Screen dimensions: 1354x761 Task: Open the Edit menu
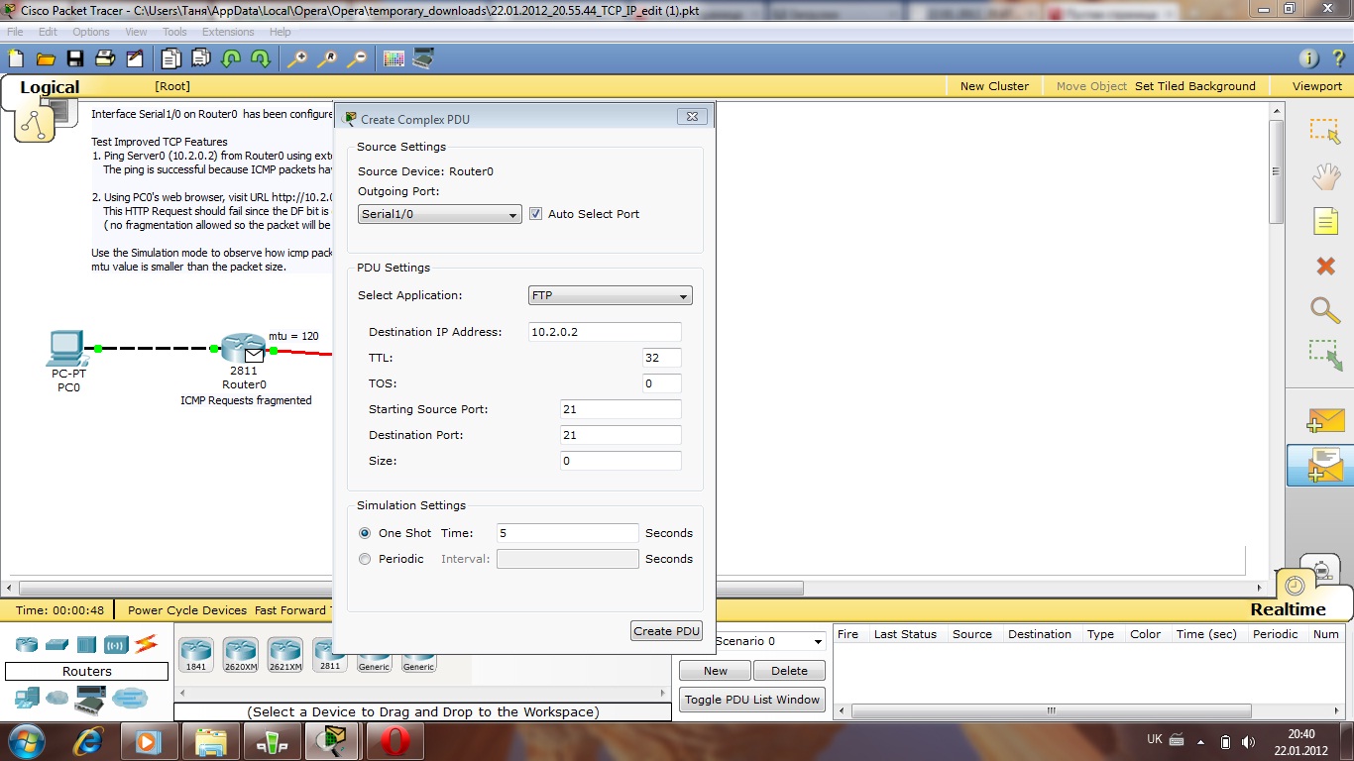(x=48, y=32)
